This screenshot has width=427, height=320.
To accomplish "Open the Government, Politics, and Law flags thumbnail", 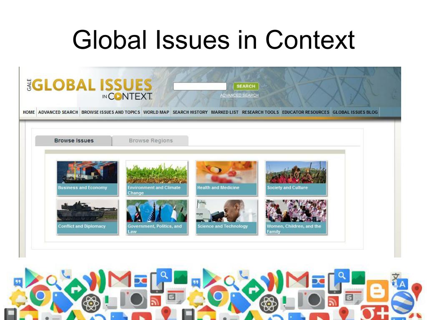I will pos(157,211).
